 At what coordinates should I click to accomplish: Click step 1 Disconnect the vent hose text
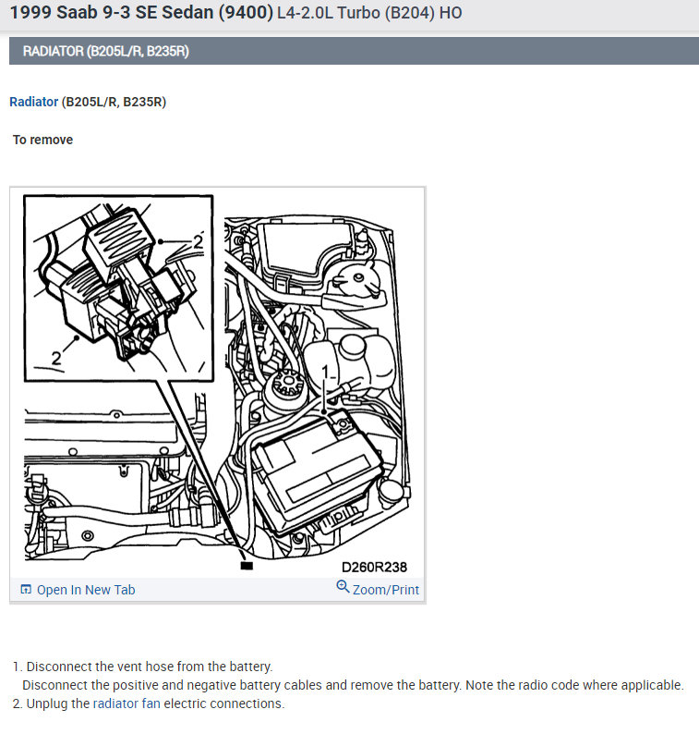click(150, 667)
